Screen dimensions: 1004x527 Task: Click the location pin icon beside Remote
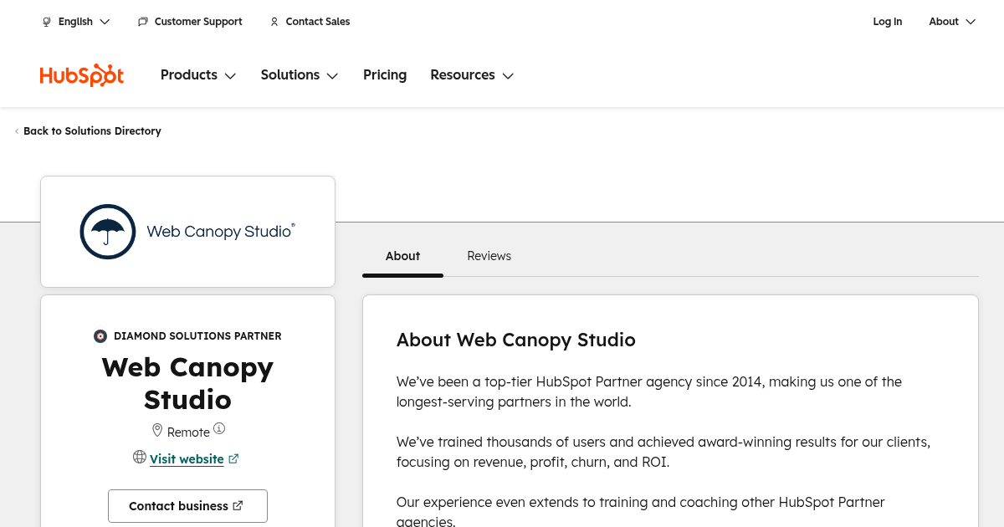coord(157,430)
